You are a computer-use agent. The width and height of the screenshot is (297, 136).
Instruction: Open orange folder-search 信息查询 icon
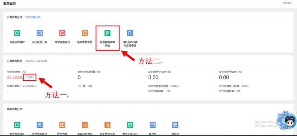[x=85, y=125]
